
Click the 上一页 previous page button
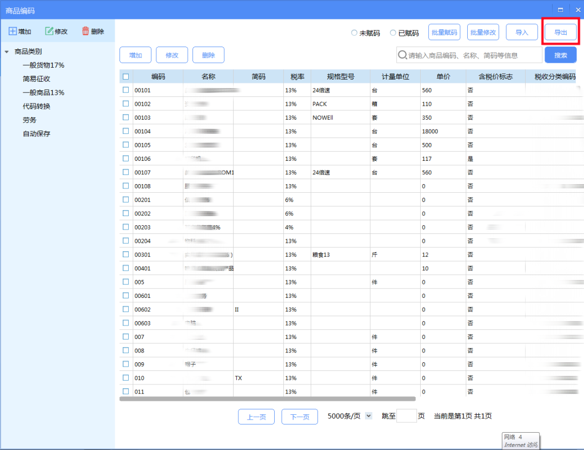(256, 416)
